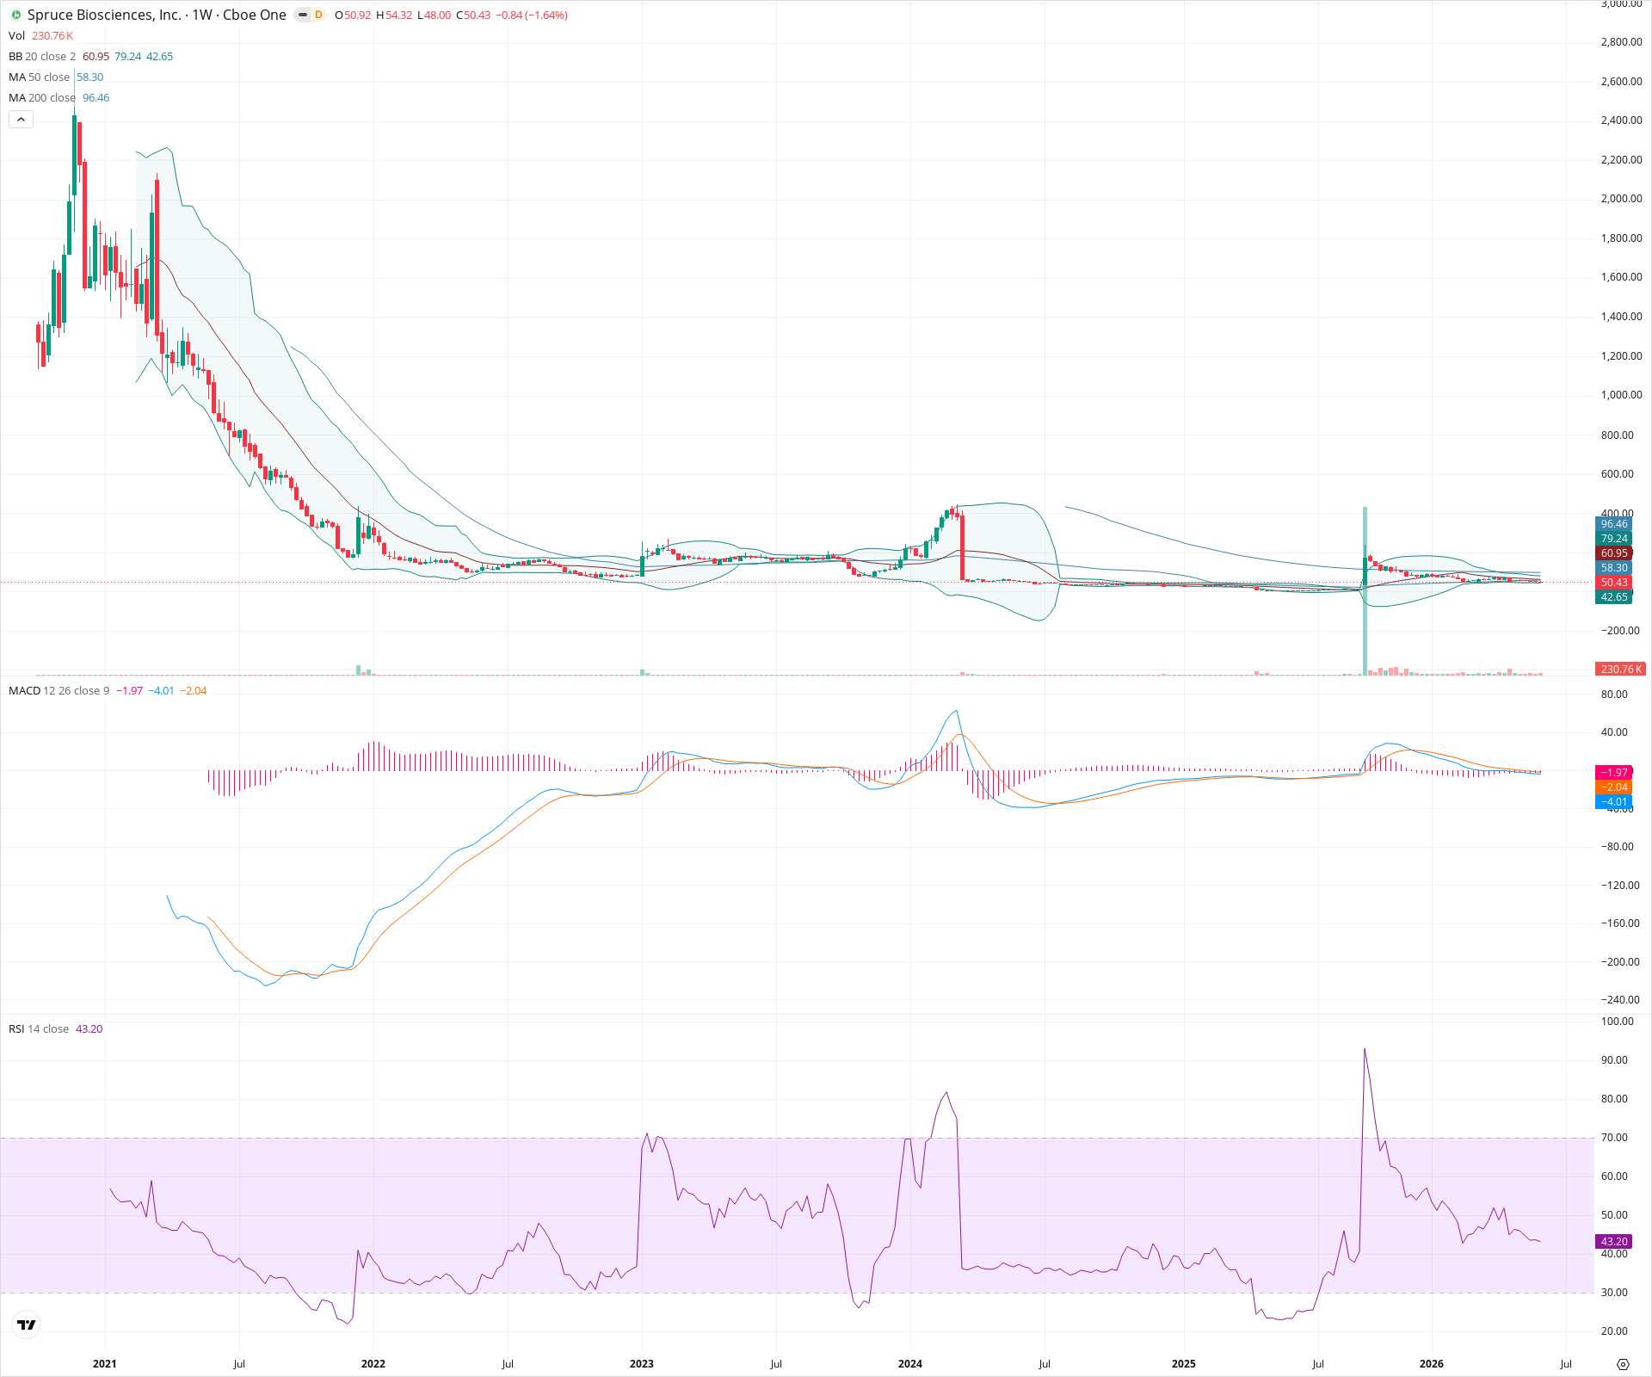The image size is (1652, 1377).
Task: Click the open value O50.92
Action: [353, 15]
